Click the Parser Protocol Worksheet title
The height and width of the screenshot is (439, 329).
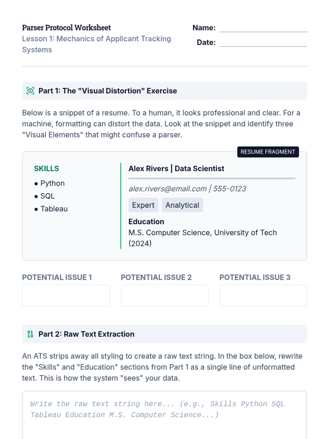coord(66,28)
